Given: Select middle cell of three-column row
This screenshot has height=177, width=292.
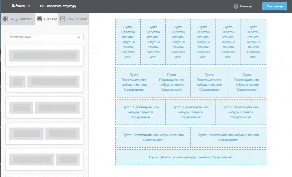Looking at the screenshot, I should (x=190, y=112).
